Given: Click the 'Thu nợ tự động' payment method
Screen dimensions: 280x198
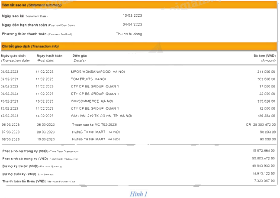Looking at the screenshot, I should (130, 33).
